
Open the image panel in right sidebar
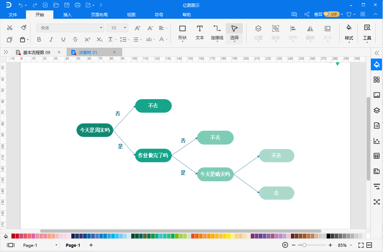click(x=377, y=95)
